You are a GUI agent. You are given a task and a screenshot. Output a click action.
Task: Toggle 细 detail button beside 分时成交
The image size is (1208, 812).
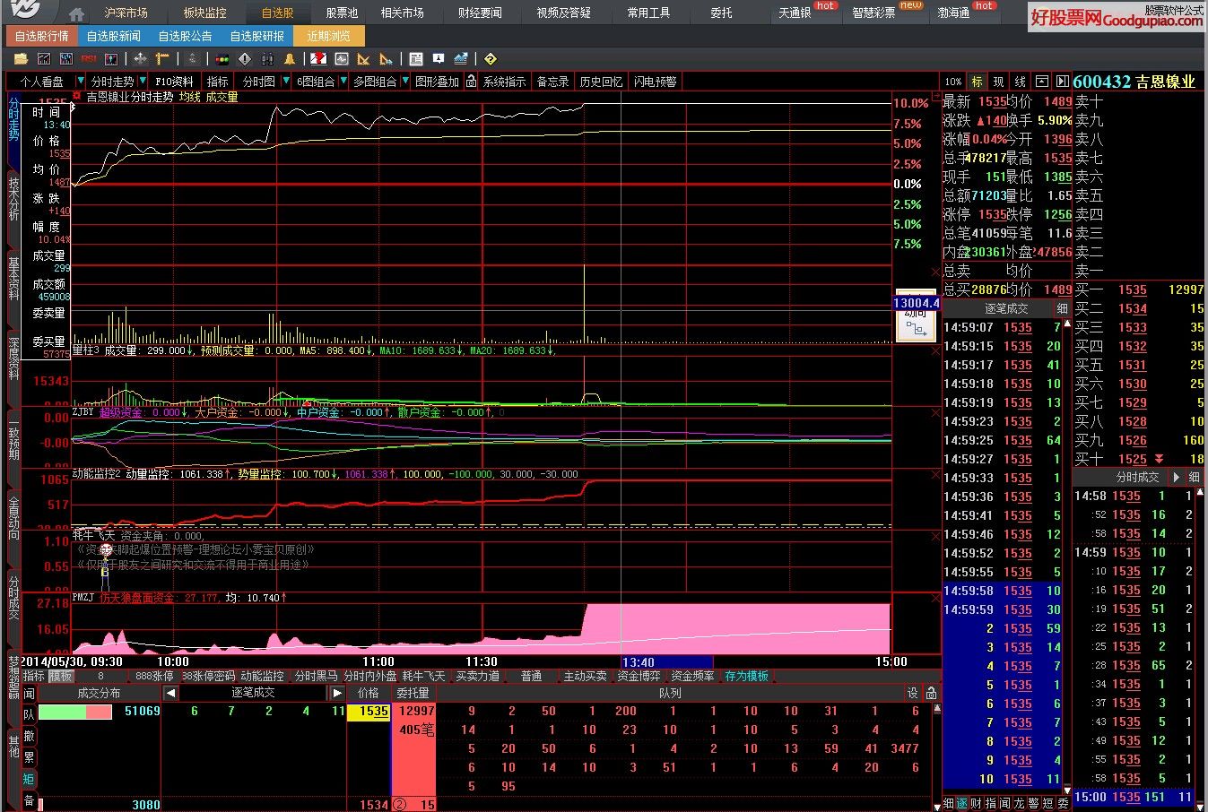tap(1195, 478)
